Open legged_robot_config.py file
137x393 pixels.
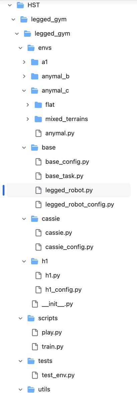80,205
